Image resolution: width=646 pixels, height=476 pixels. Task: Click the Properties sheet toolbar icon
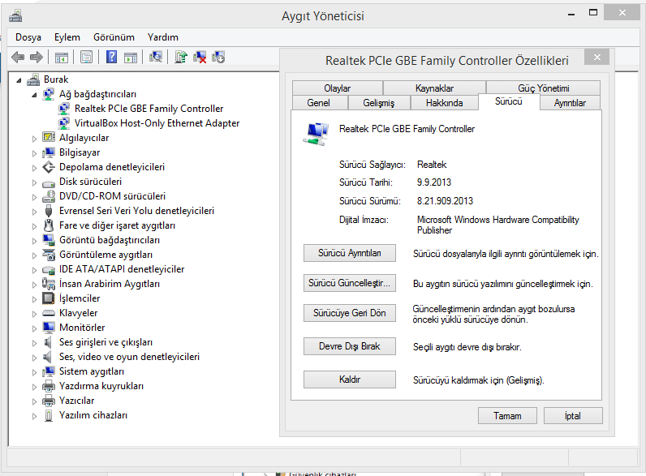tap(87, 58)
